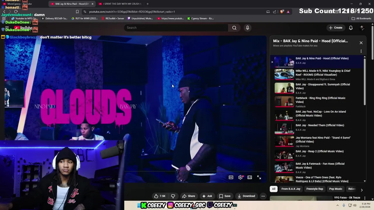Click the taskbar microphone tray icon
Image resolution: width=374 pixels, height=210 pixels.
tap(343, 205)
